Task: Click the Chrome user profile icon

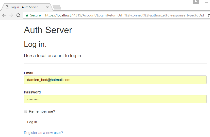Action: tap(196, 2)
